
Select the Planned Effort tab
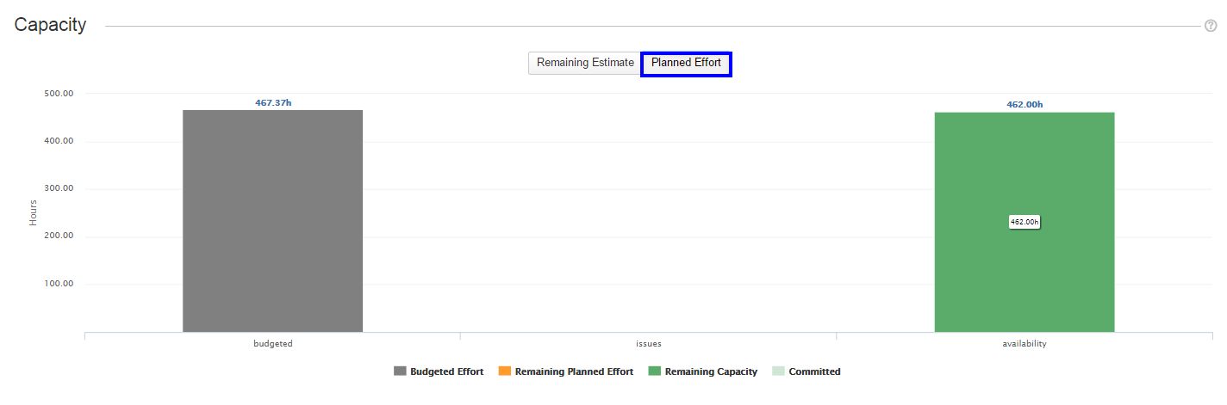click(x=686, y=63)
